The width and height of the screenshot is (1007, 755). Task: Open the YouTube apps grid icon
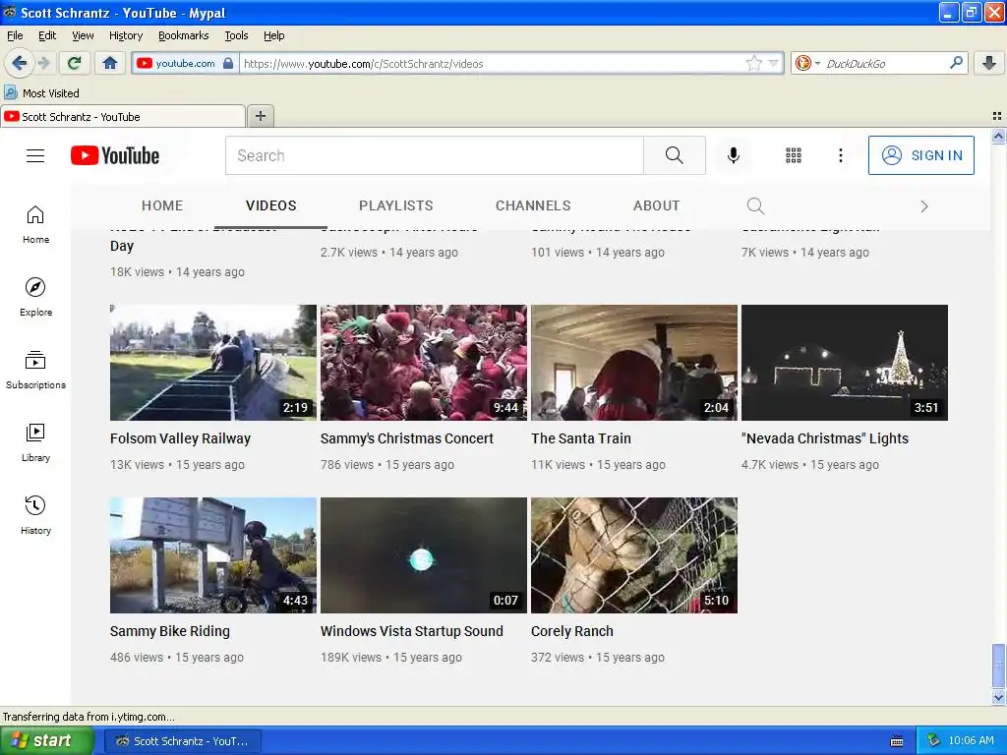click(x=794, y=155)
